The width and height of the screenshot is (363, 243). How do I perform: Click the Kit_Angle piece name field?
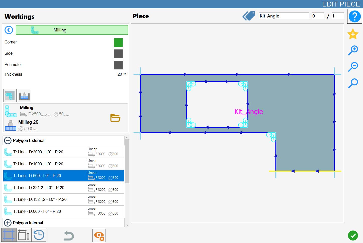[284, 16]
